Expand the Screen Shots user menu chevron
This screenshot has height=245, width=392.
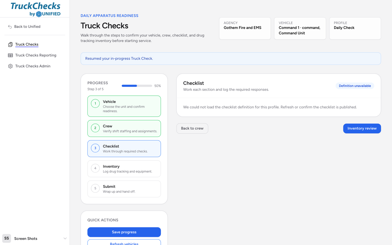pyautogui.click(x=65, y=238)
